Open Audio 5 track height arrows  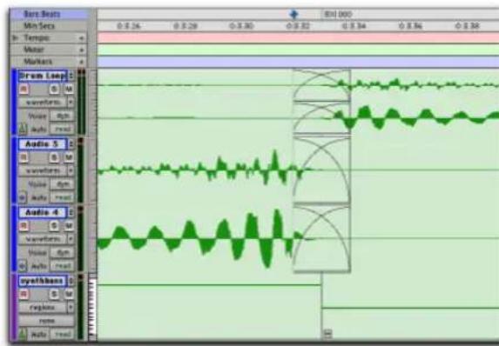pyautogui.click(x=71, y=144)
